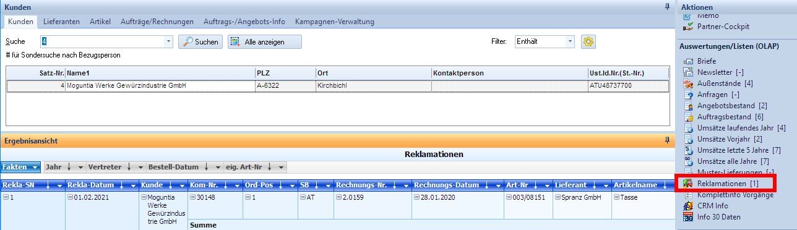This screenshot has width=797, height=230.
Task: Expand the Fakten dropdown
Action: click(x=21, y=167)
